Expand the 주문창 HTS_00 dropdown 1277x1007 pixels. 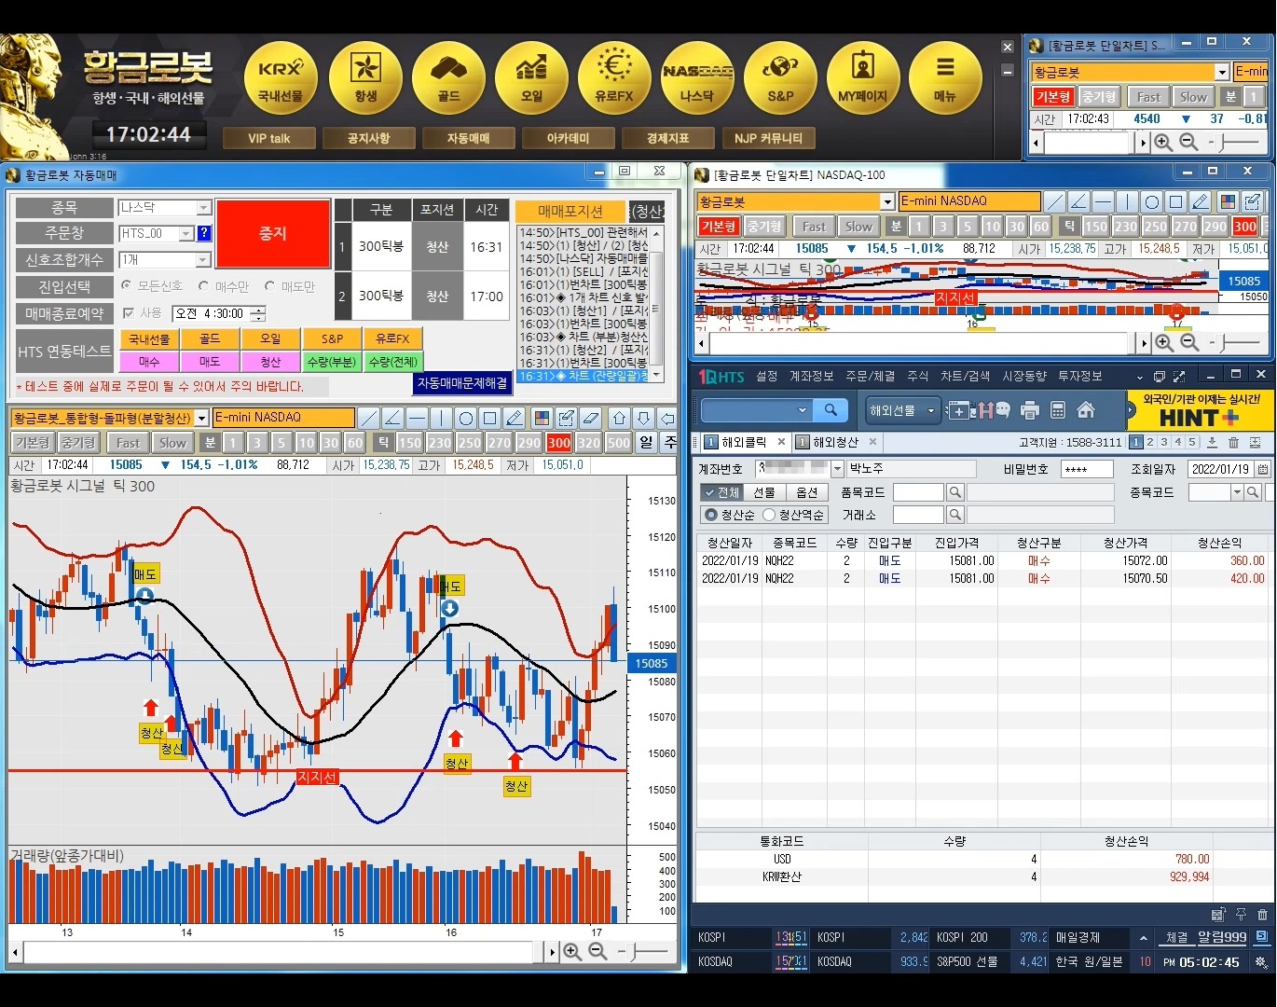(185, 234)
